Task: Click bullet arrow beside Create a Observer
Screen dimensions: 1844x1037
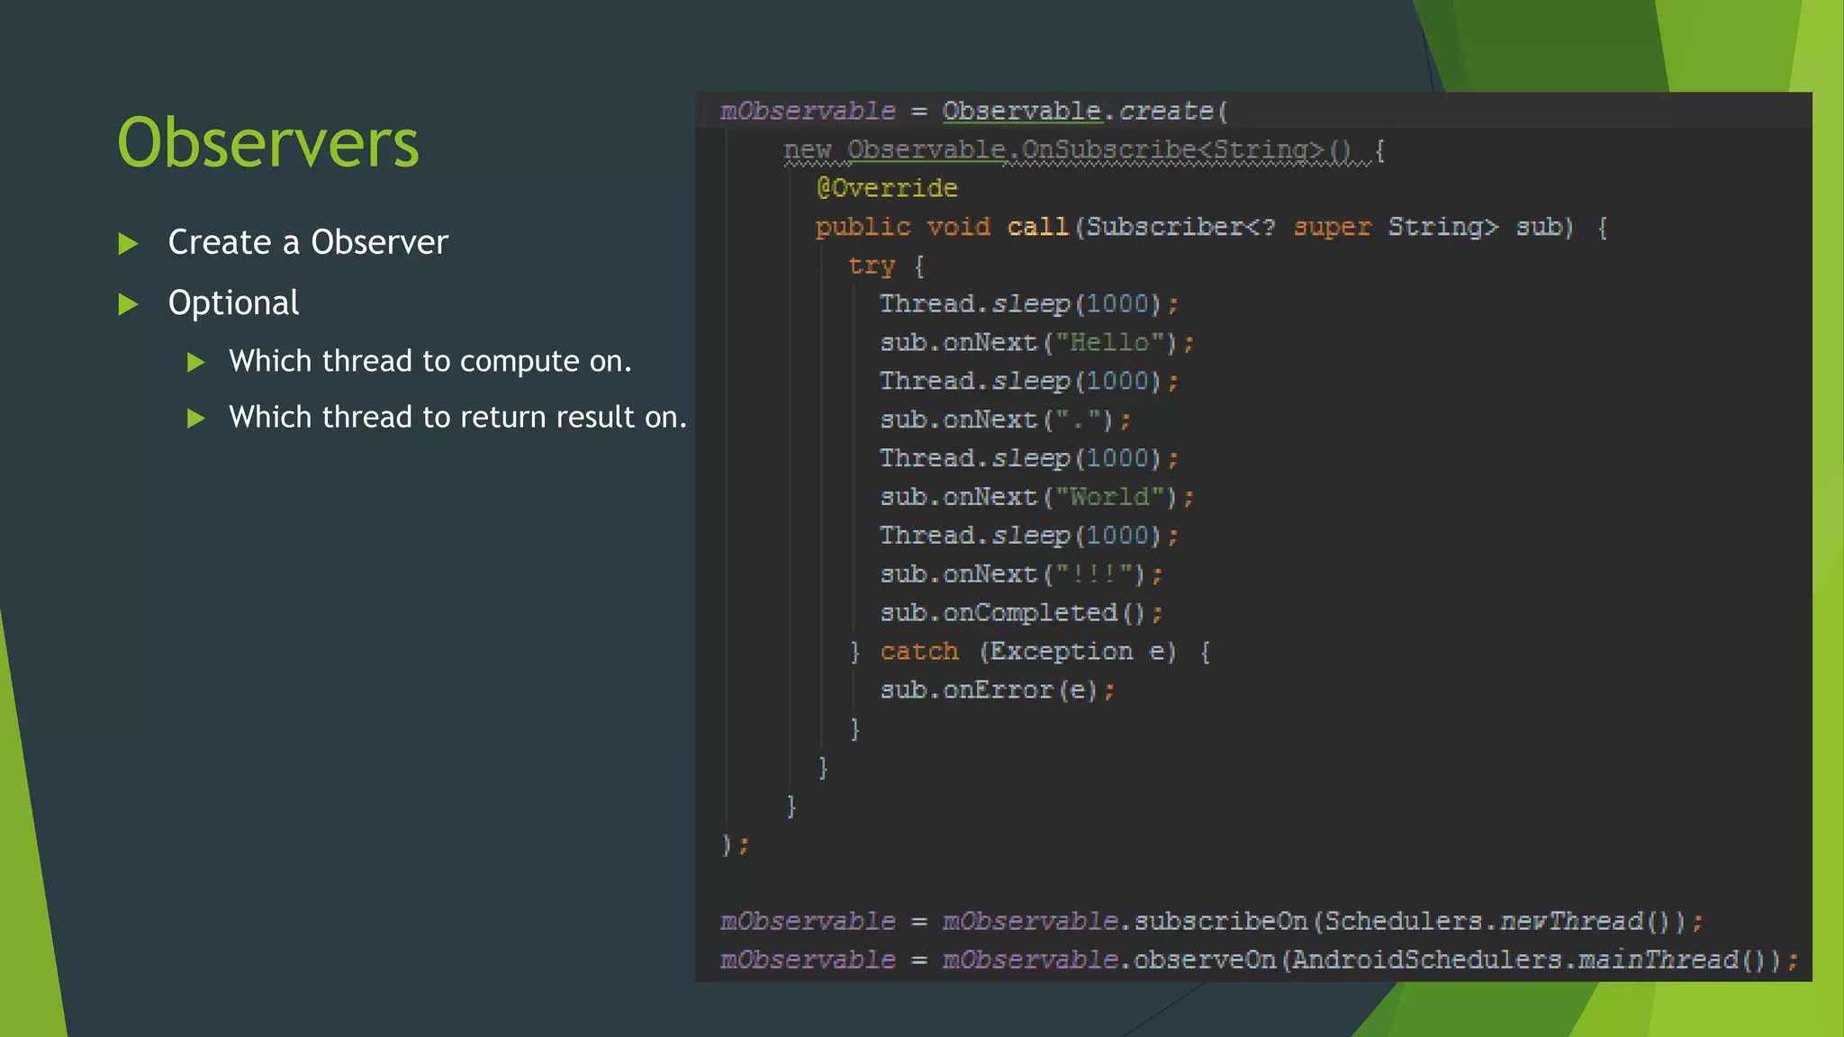Action: pyautogui.click(x=129, y=243)
